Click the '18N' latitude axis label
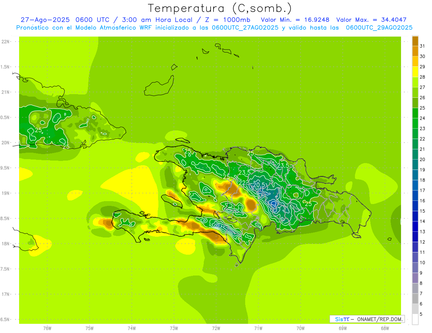Image resolution: width=432 pixels, height=333 pixels. [x=5, y=244]
